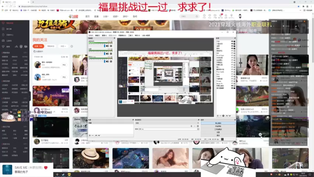Undock the controls panel via pop-out icon
This screenshot has width=314, height=177.
(x=235, y=120)
